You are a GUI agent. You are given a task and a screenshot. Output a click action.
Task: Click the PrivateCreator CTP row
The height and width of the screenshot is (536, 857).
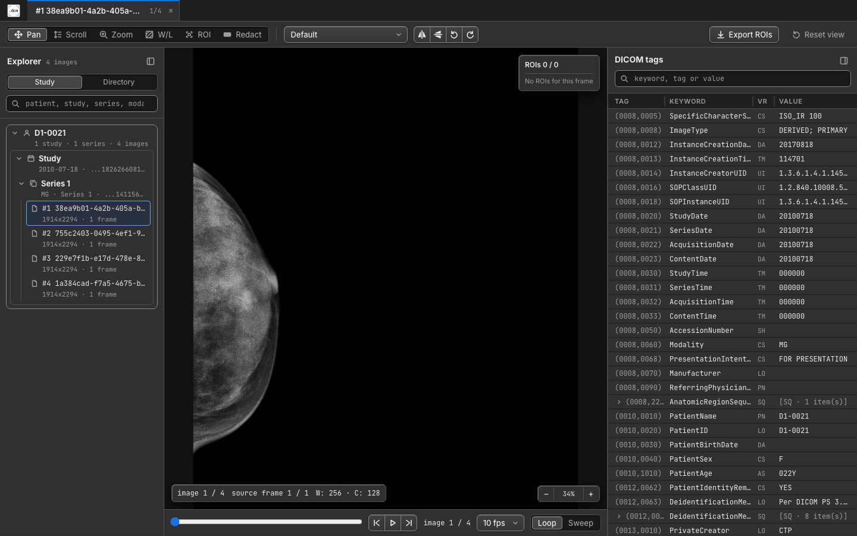[x=732, y=530]
